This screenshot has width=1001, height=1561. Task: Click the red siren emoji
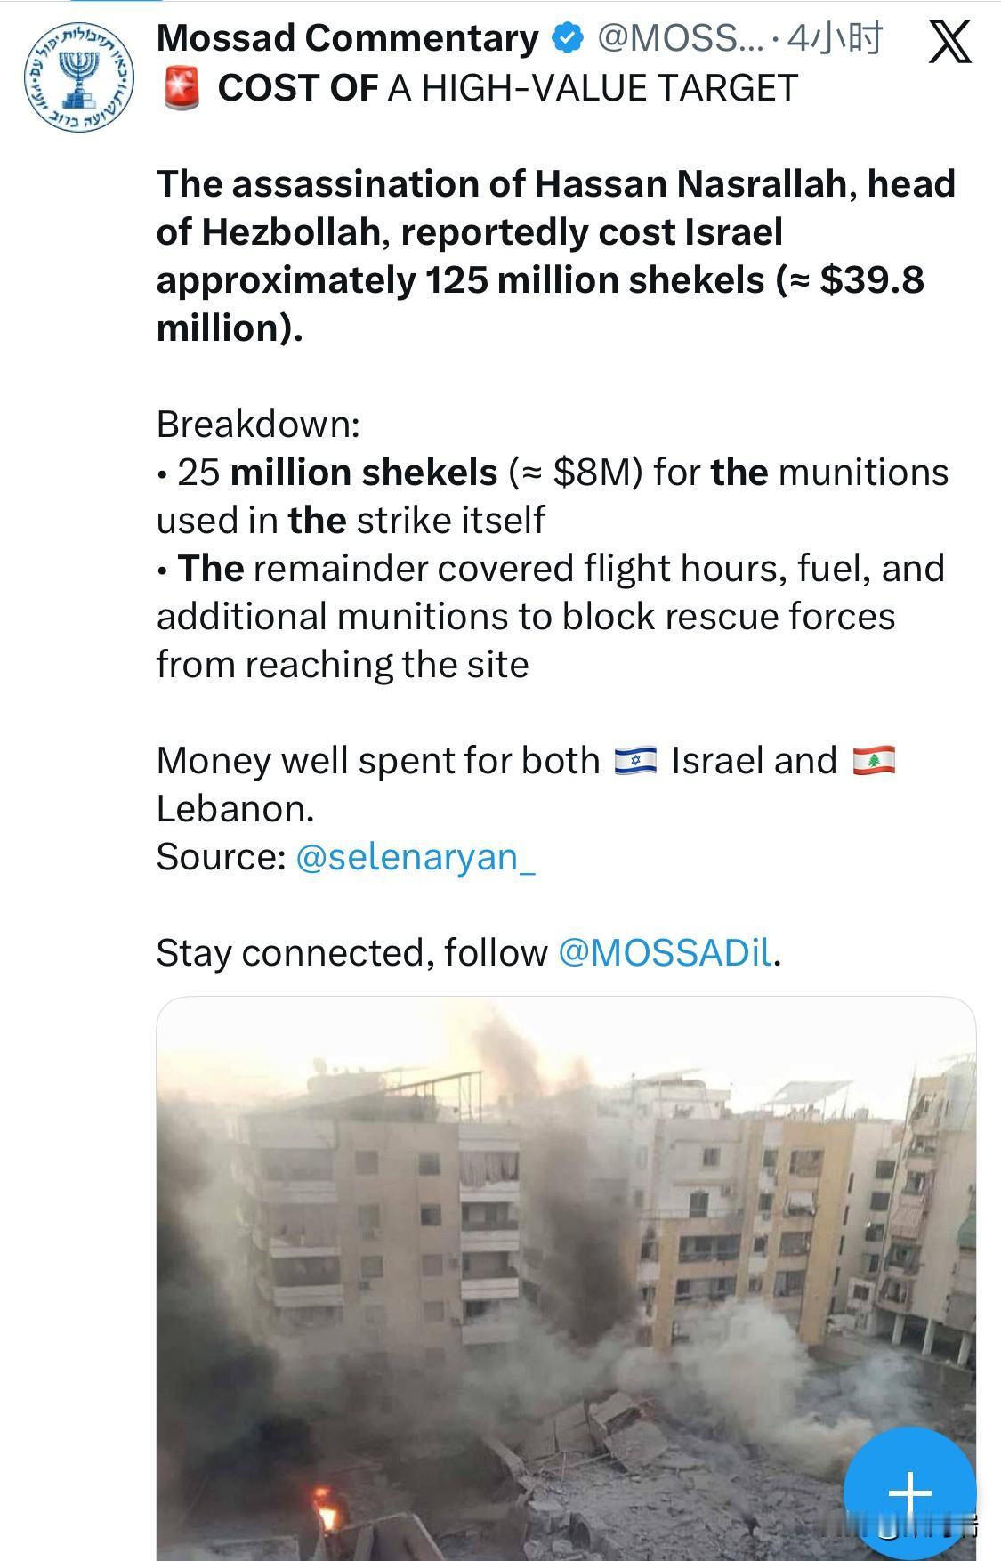click(x=184, y=89)
